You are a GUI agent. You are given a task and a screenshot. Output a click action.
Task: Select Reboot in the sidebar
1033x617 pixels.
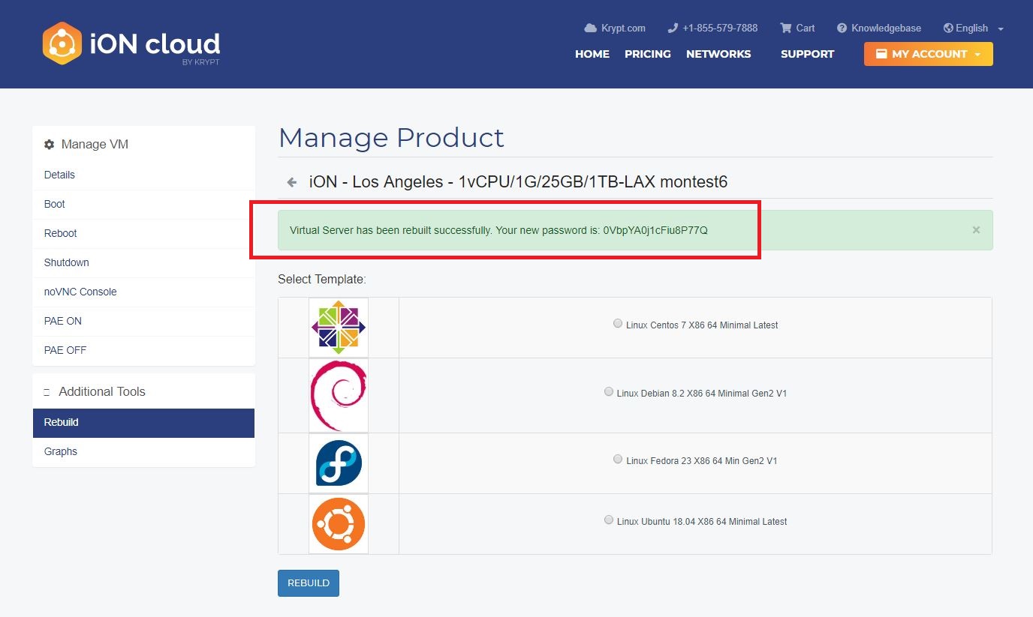click(143, 233)
